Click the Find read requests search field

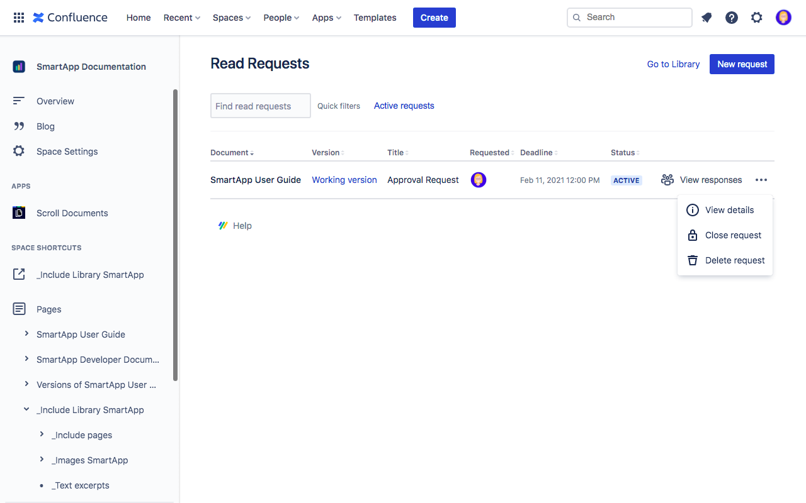coord(260,106)
